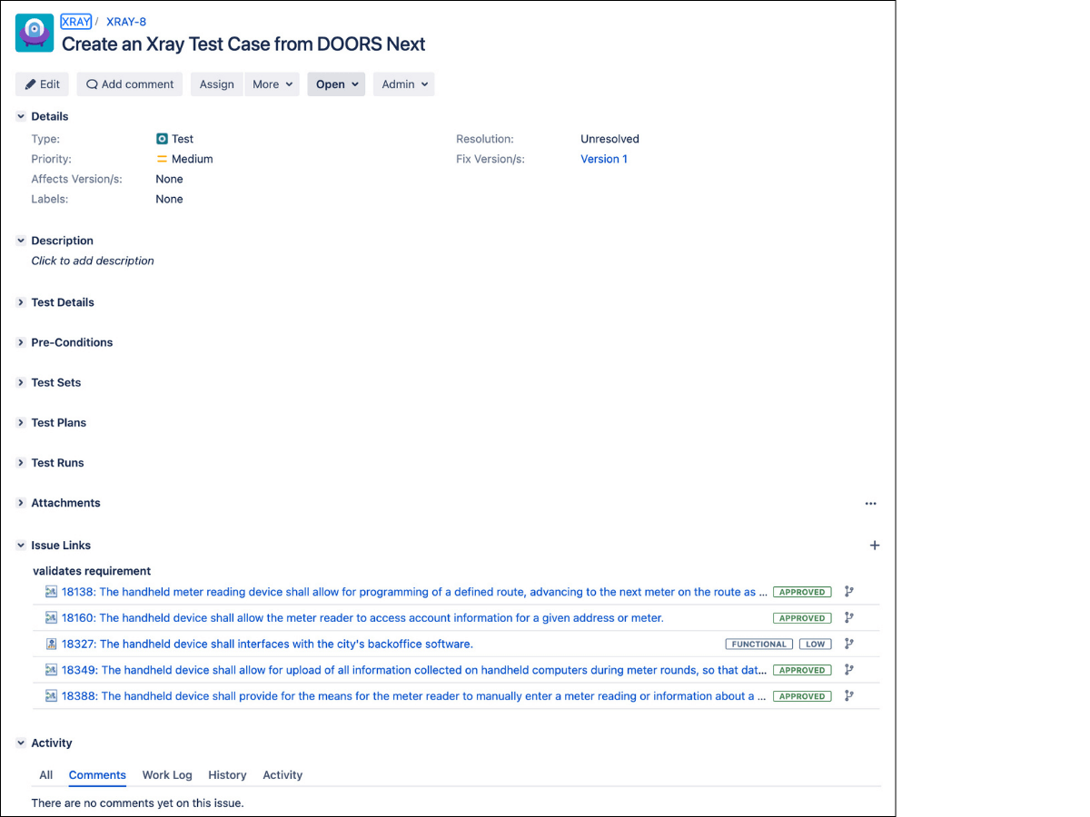Viewport: 1090px width, 817px height.
Task: Click the branch icon on row 18388
Action: point(849,696)
